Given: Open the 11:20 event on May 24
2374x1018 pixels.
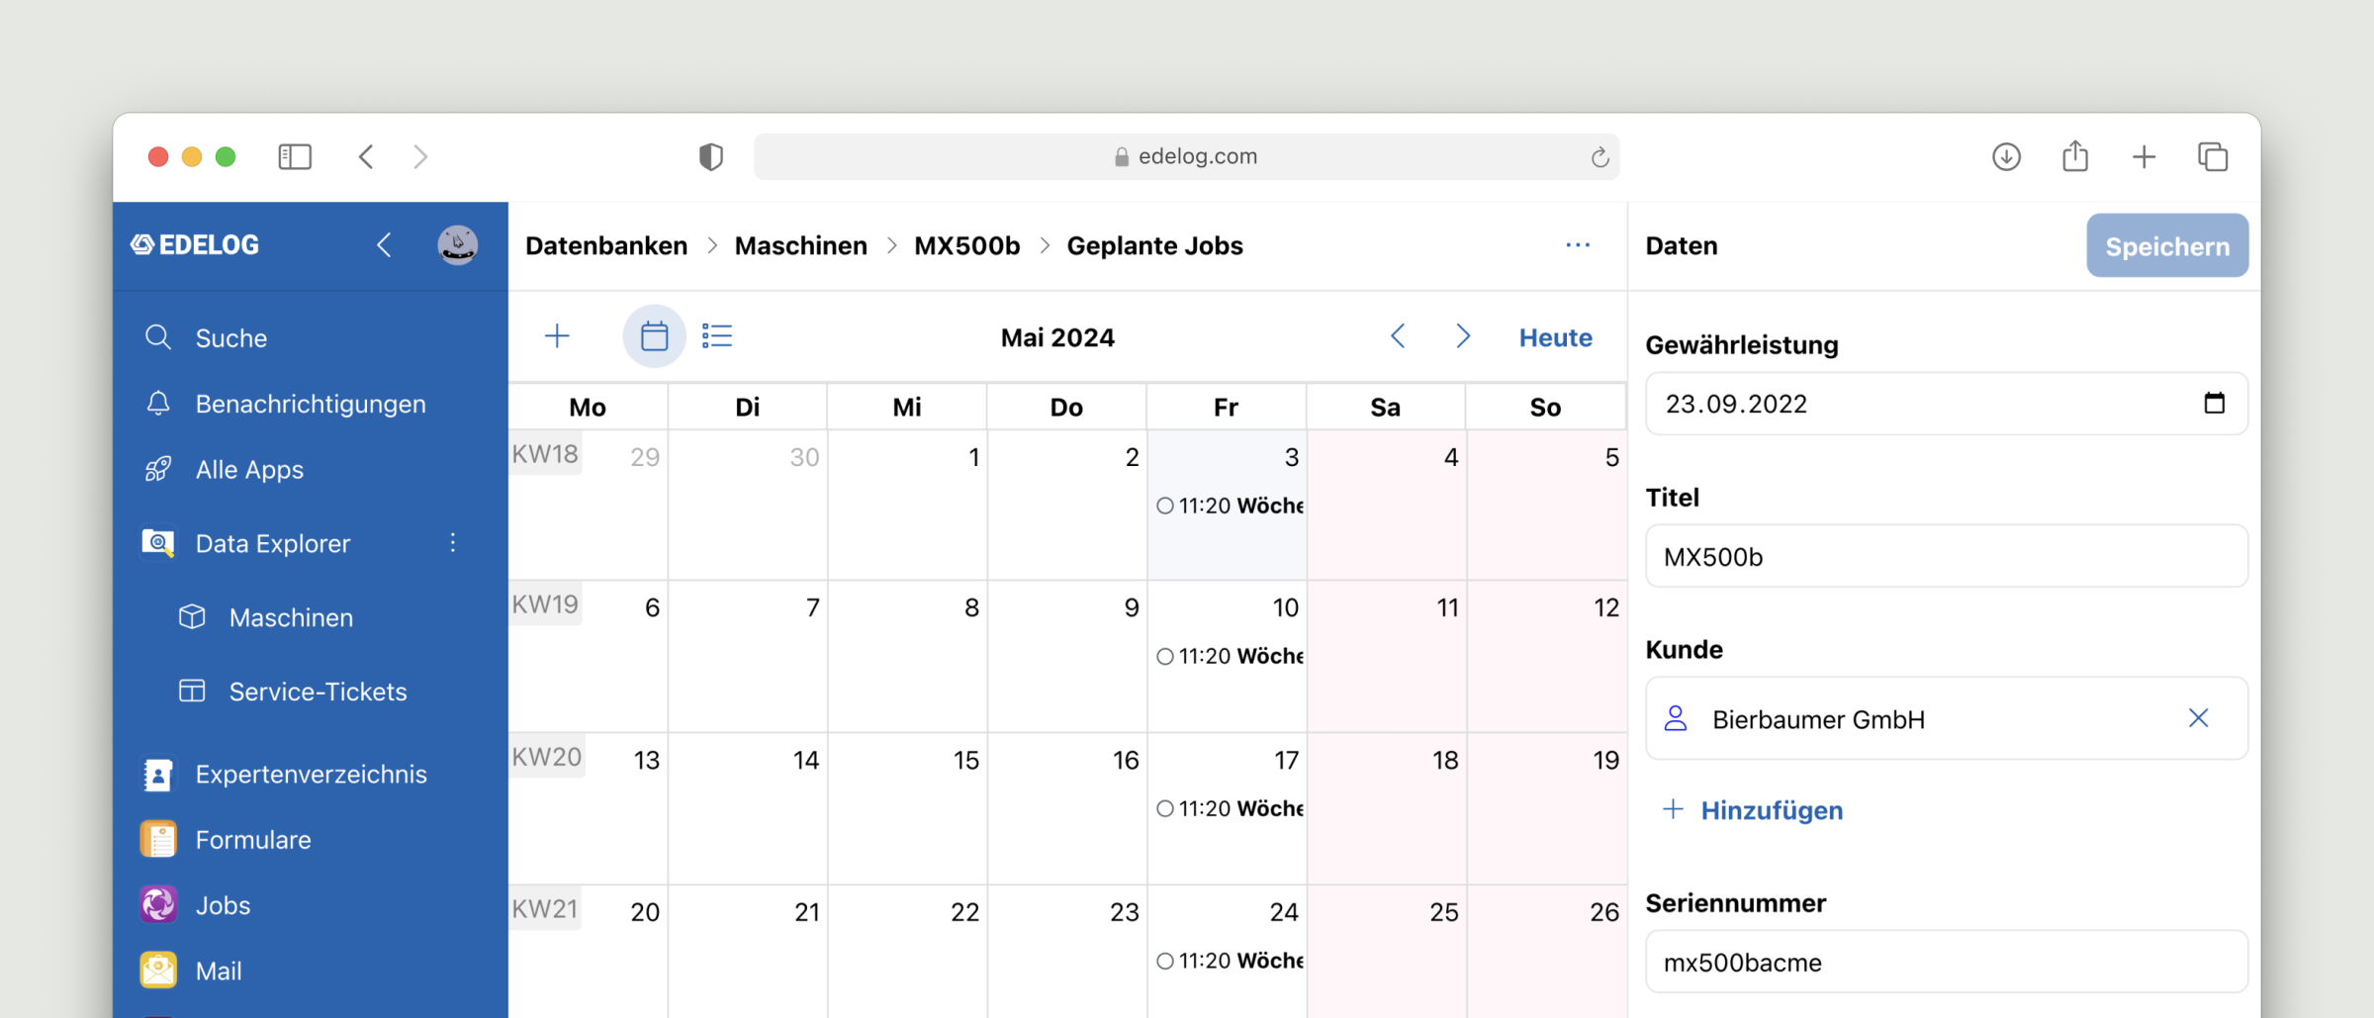Looking at the screenshot, I should (x=1230, y=961).
